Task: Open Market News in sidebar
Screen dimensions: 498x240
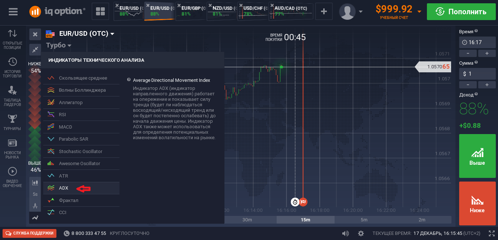Action: 12,148
